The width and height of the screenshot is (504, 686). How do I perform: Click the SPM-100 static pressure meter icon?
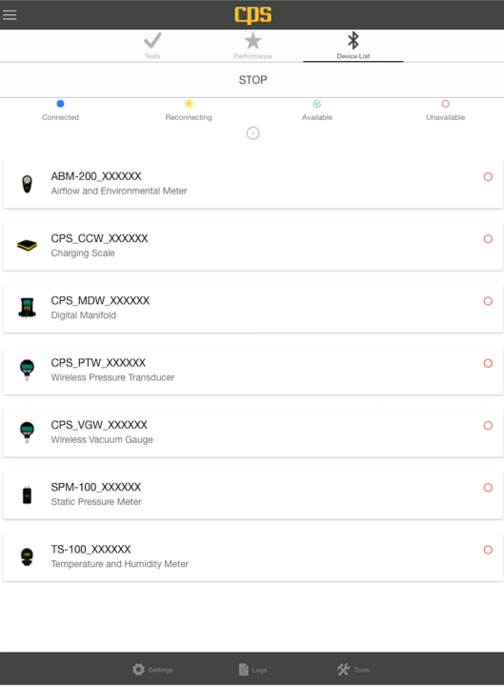tap(27, 494)
